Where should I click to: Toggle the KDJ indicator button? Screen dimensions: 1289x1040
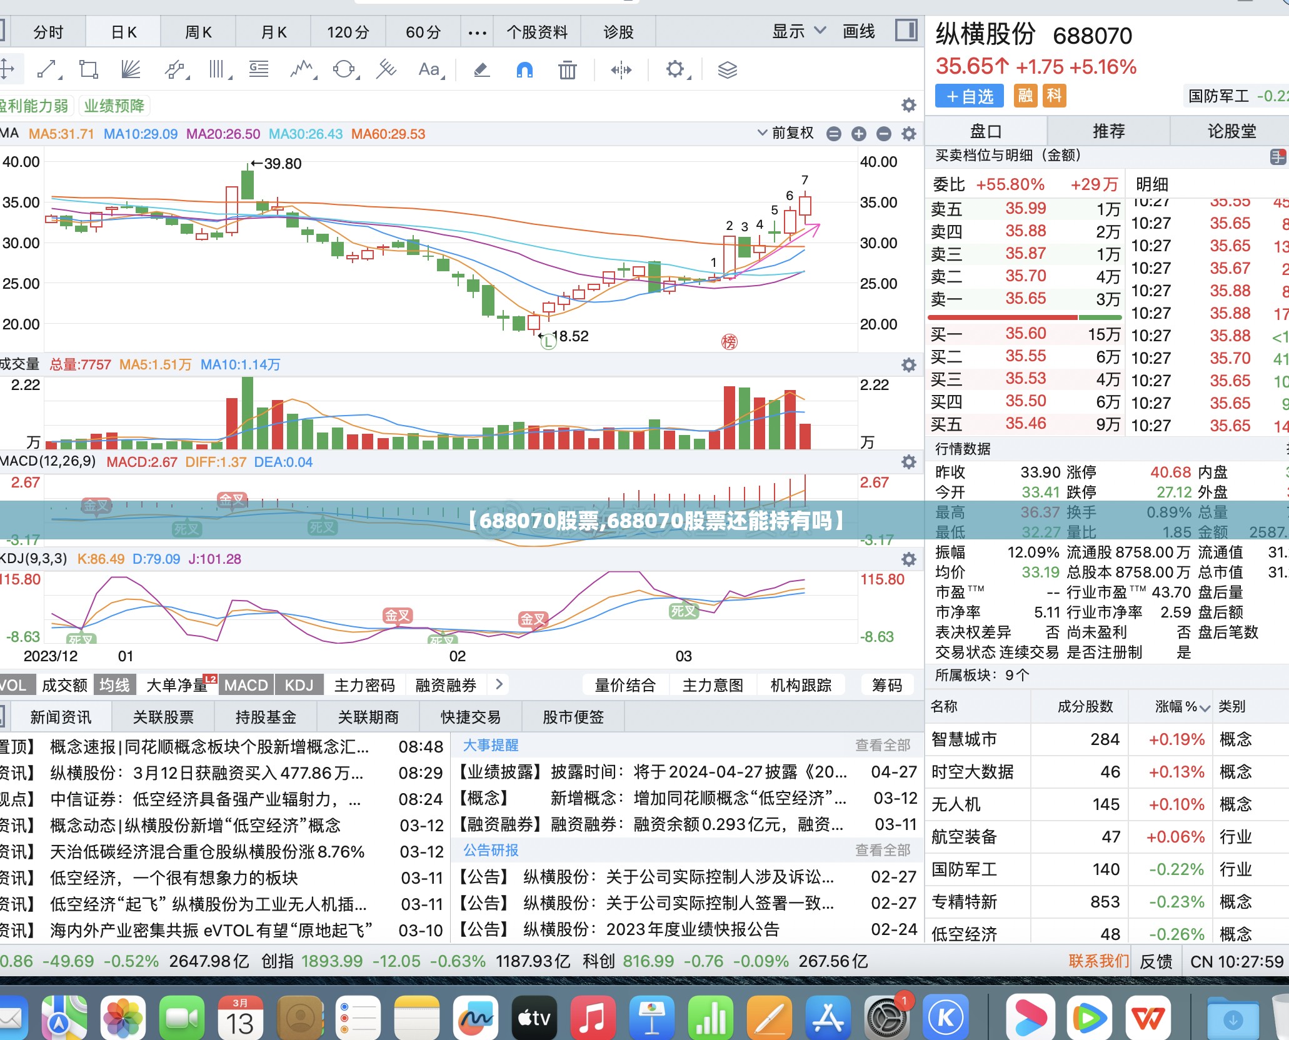tap(299, 685)
